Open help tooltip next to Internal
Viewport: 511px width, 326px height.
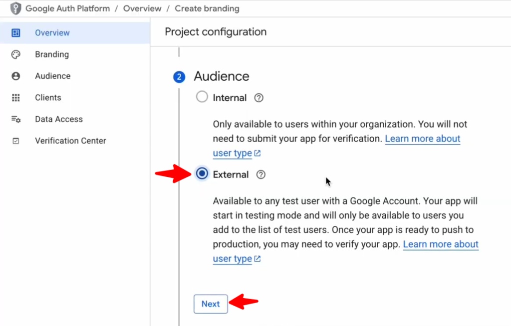point(258,98)
